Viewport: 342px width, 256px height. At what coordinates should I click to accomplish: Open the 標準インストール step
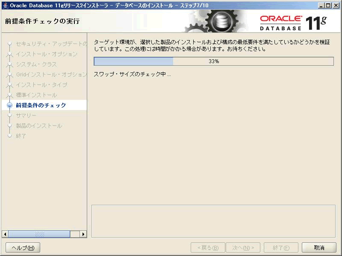(x=36, y=95)
